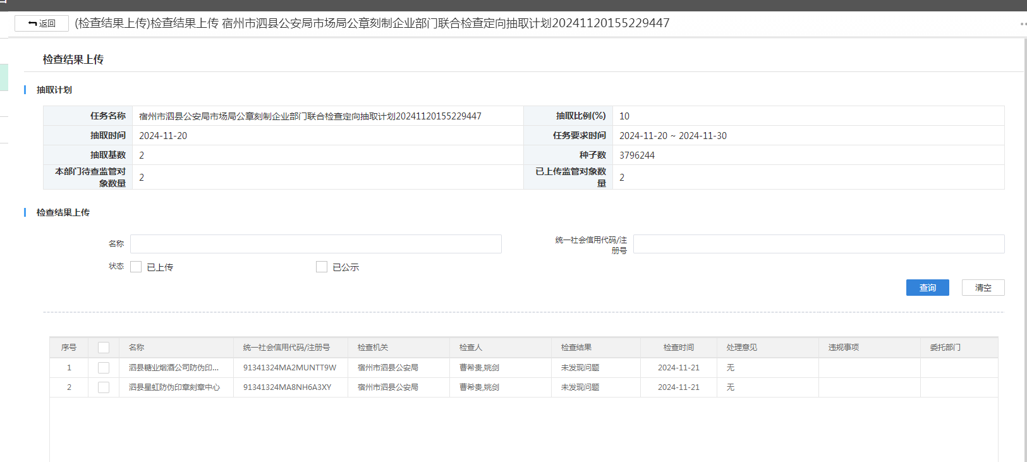Click company name 泗县星虹防伪印章刻章中心
Viewport: 1027px width, 462px height.
[x=174, y=387]
